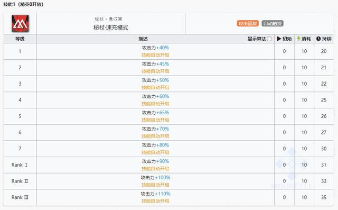Click the red skill icon thumbnail

[x=20, y=23]
